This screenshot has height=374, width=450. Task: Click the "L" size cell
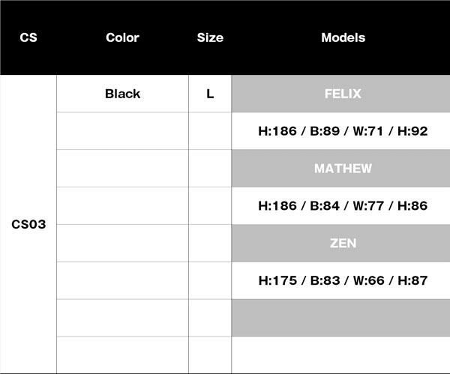pyautogui.click(x=210, y=94)
